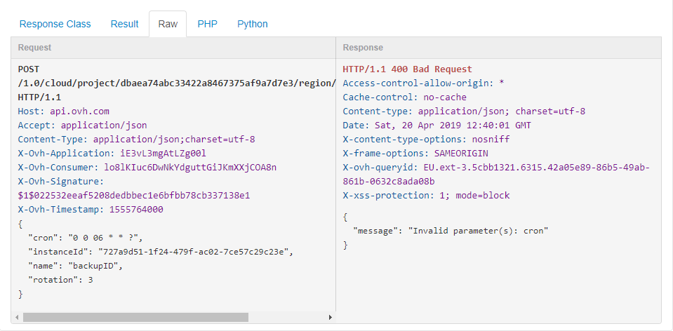Show the PHP code tab

[x=207, y=24]
